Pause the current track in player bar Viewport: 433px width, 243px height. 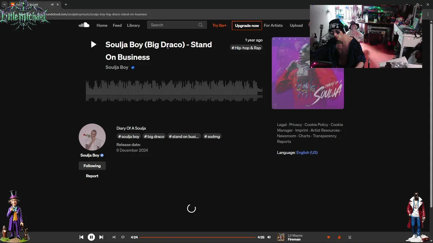tap(91, 237)
